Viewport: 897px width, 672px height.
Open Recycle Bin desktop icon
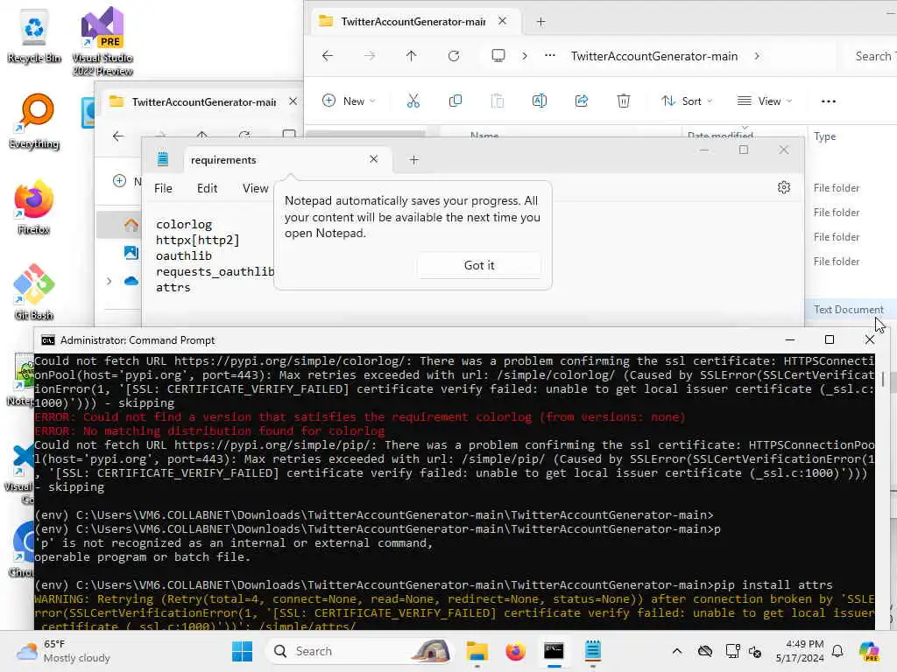coord(34,37)
